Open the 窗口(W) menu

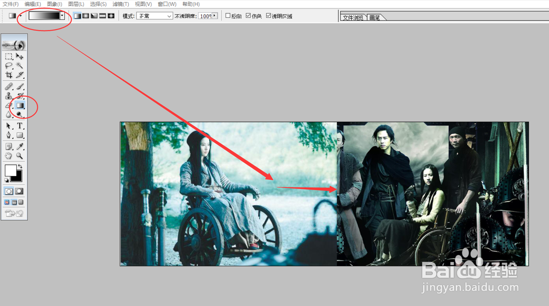click(167, 4)
